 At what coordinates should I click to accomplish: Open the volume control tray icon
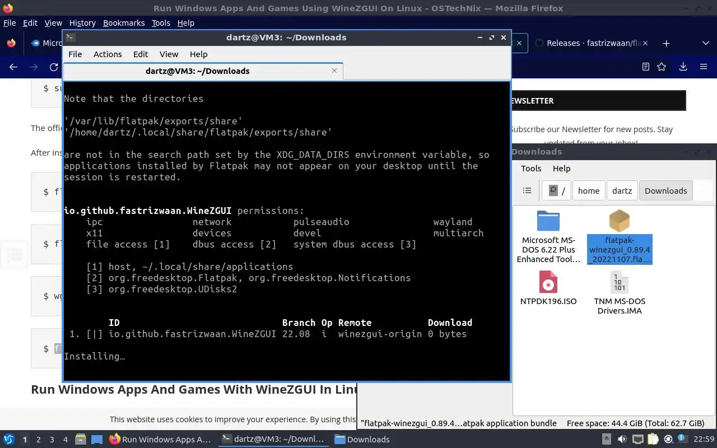pos(622,439)
